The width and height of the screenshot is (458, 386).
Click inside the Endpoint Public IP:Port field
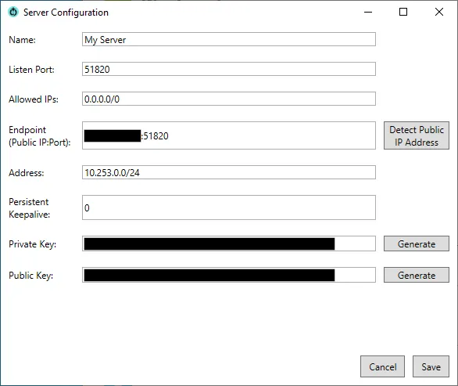tap(229, 135)
